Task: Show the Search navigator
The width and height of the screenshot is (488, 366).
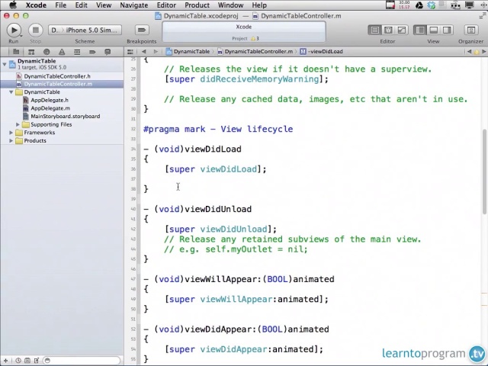Action: 47,52
